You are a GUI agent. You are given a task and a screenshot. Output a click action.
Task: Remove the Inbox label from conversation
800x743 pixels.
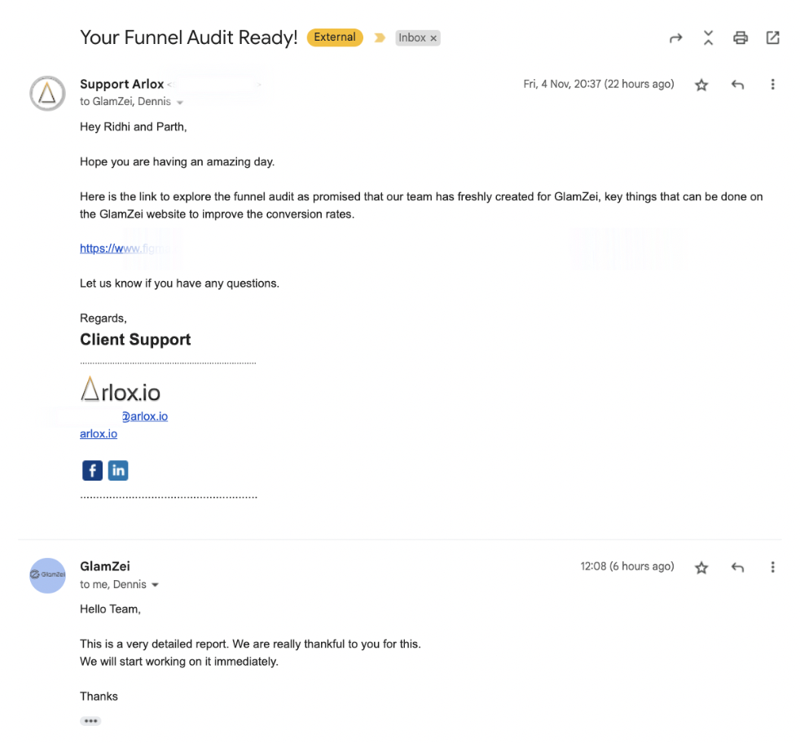pos(434,38)
